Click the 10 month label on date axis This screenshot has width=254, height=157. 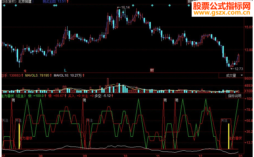point(125,156)
